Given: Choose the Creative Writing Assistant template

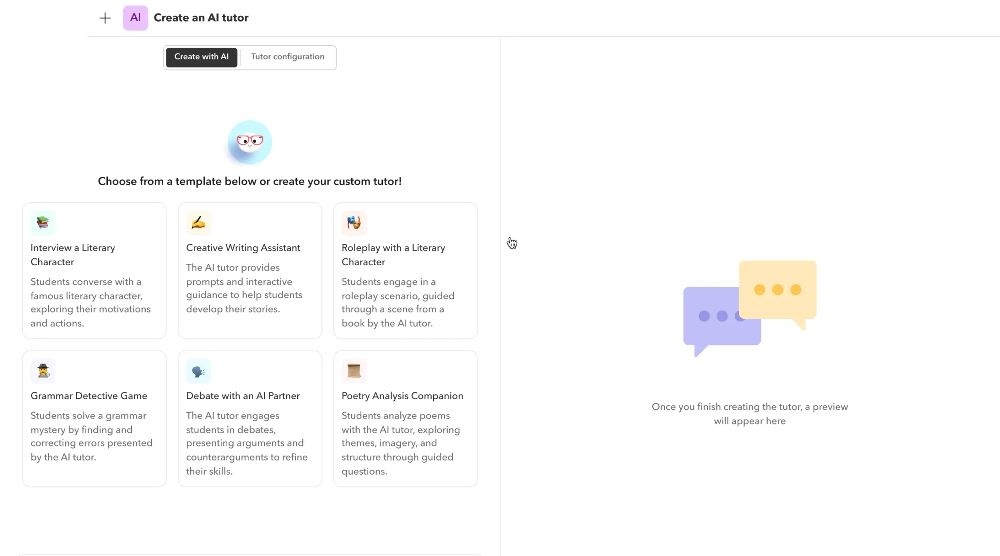Looking at the screenshot, I should point(250,270).
